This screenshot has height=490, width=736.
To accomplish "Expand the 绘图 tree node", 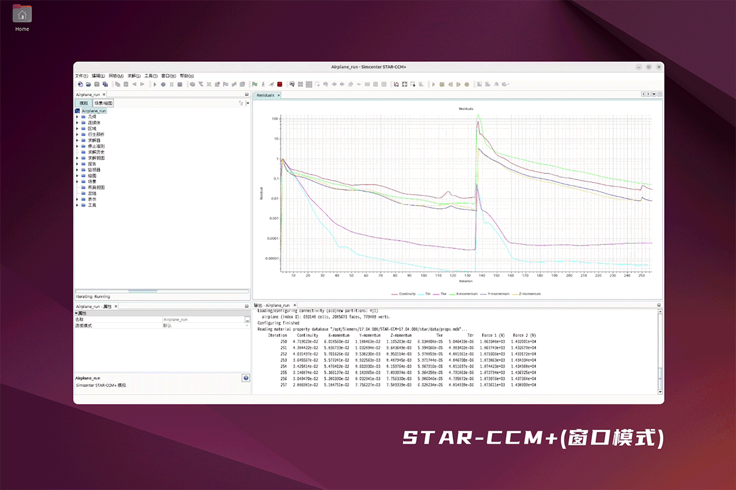I will point(77,175).
